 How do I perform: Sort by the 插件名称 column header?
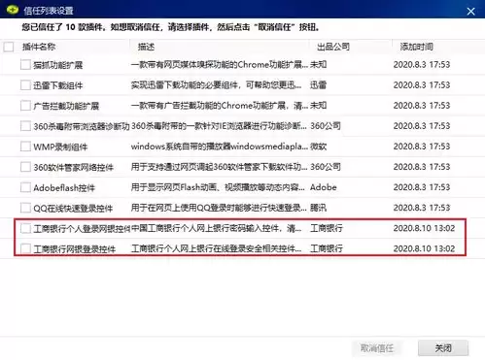39,47
